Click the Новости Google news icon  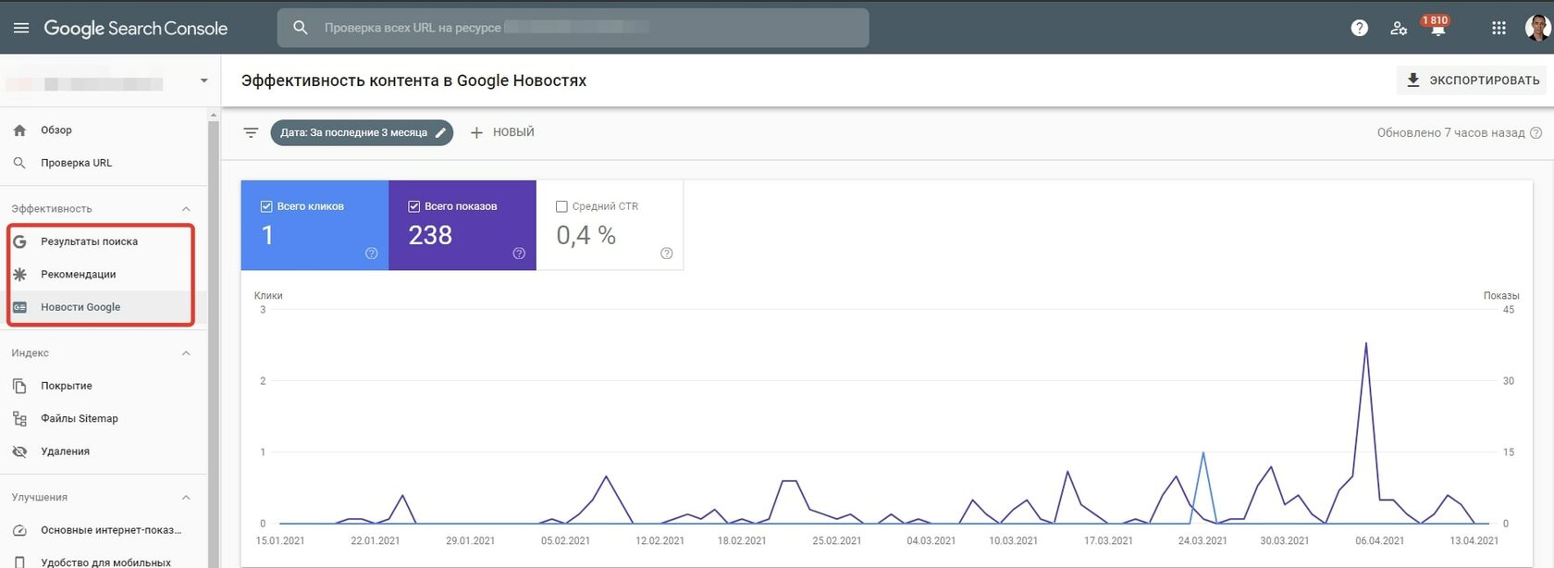click(x=19, y=307)
